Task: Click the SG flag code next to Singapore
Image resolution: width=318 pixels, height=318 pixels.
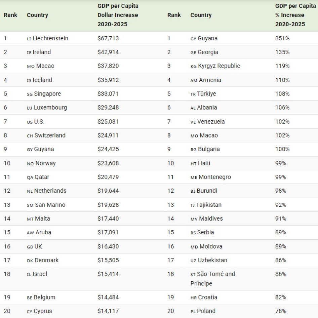Action: tap(30, 94)
